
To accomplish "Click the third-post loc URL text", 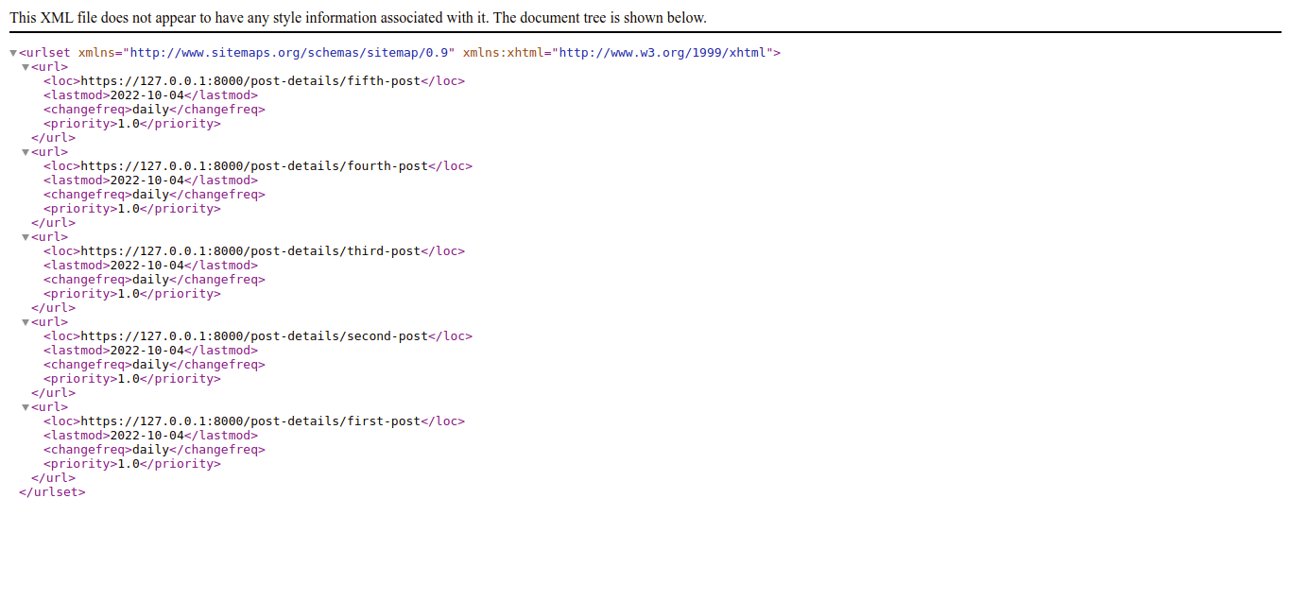I will click(250, 251).
